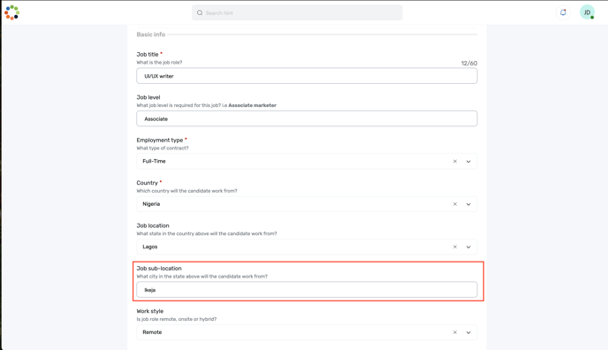Click the search magnifier icon

(x=200, y=12)
